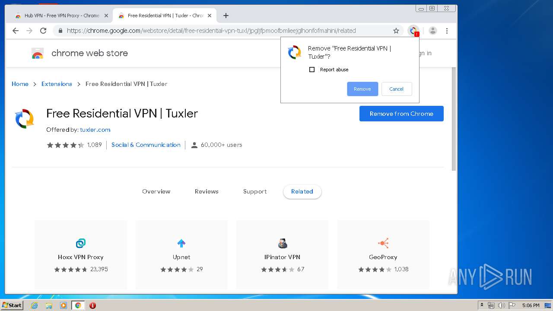Go to the Home breadcrumb link

(20, 84)
